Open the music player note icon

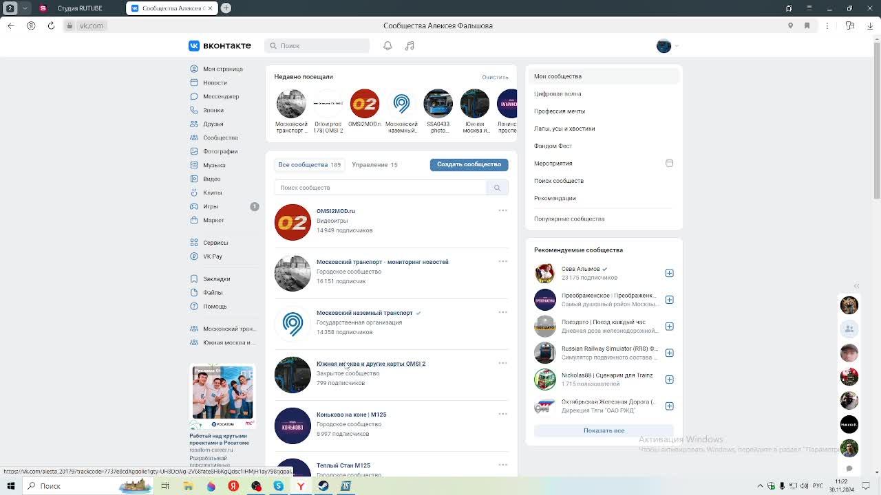pyautogui.click(x=410, y=45)
